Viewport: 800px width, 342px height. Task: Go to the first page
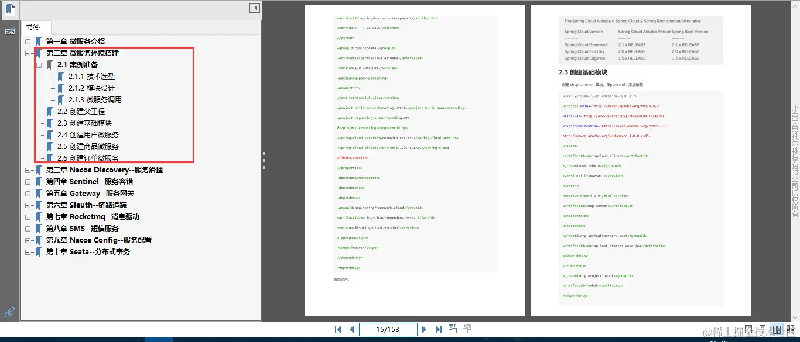(338, 329)
